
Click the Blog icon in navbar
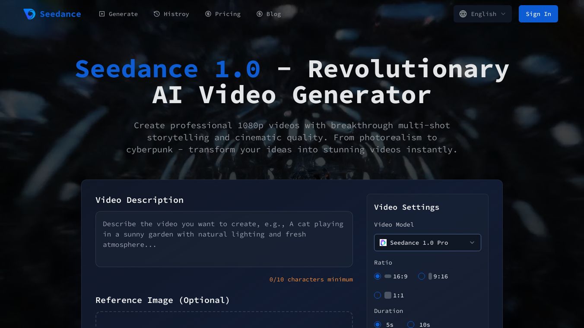[260, 14]
